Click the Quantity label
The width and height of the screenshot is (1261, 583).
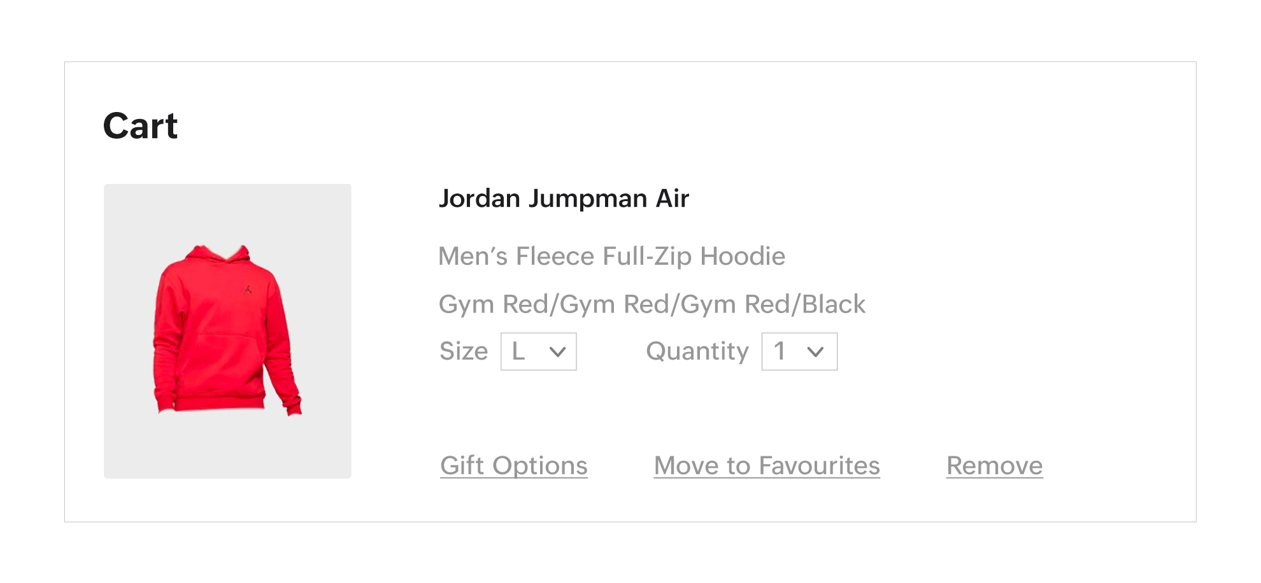pyautogui.click(x=697, y=351)
